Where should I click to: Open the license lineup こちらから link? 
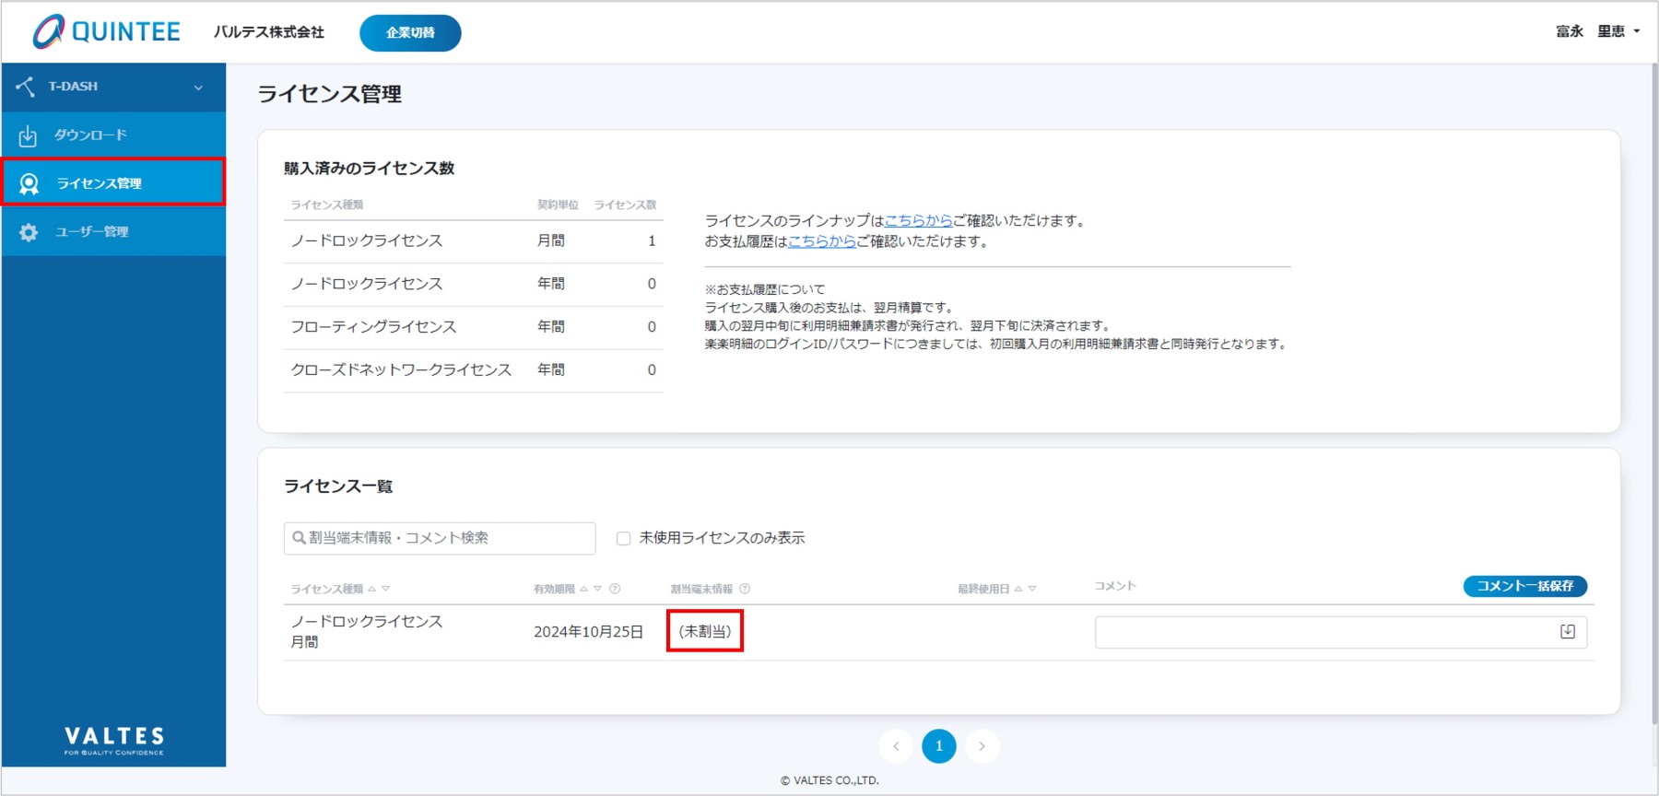(x=918, y=221)
